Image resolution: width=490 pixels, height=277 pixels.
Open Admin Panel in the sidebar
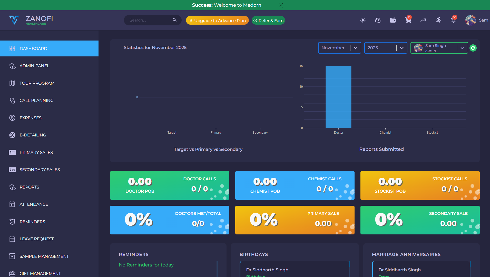[x=34, y=66]
